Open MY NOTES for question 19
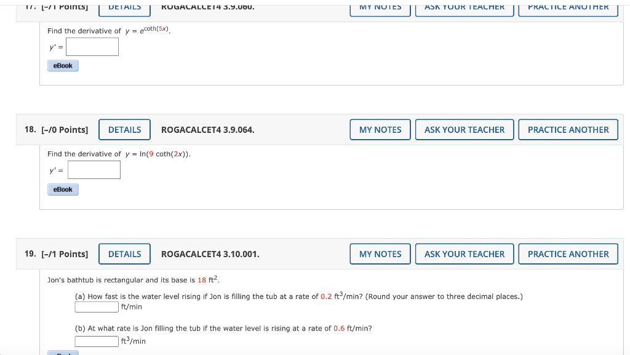Viewport: 630px width, 355px height. (380, 254)
